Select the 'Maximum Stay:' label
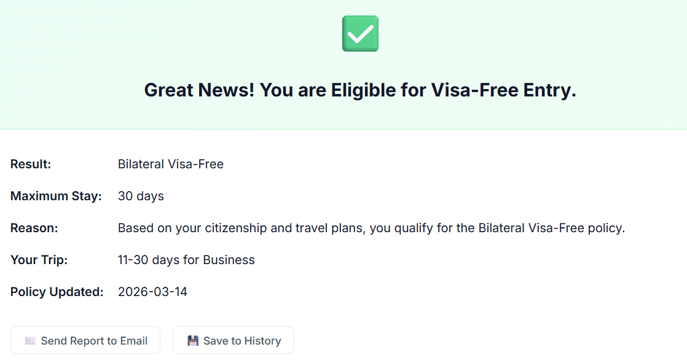This screenshot has height=363, width=687. [x=56, y=196]
